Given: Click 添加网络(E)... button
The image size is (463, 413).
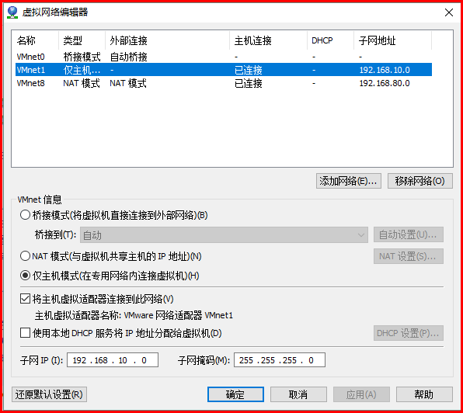Looking at the screenshot, I should 349,181.
